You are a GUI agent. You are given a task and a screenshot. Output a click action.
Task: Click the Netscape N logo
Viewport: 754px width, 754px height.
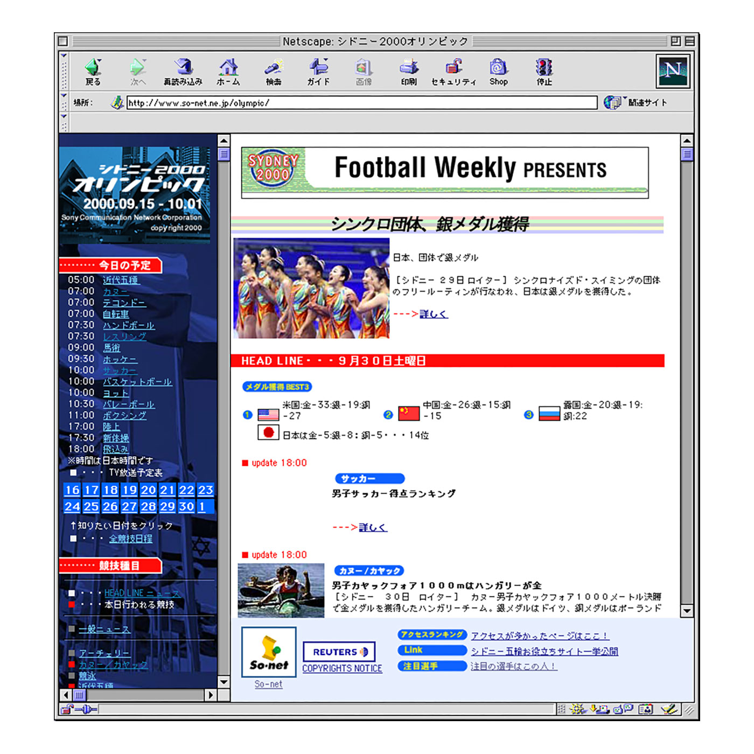click(673, 71)
